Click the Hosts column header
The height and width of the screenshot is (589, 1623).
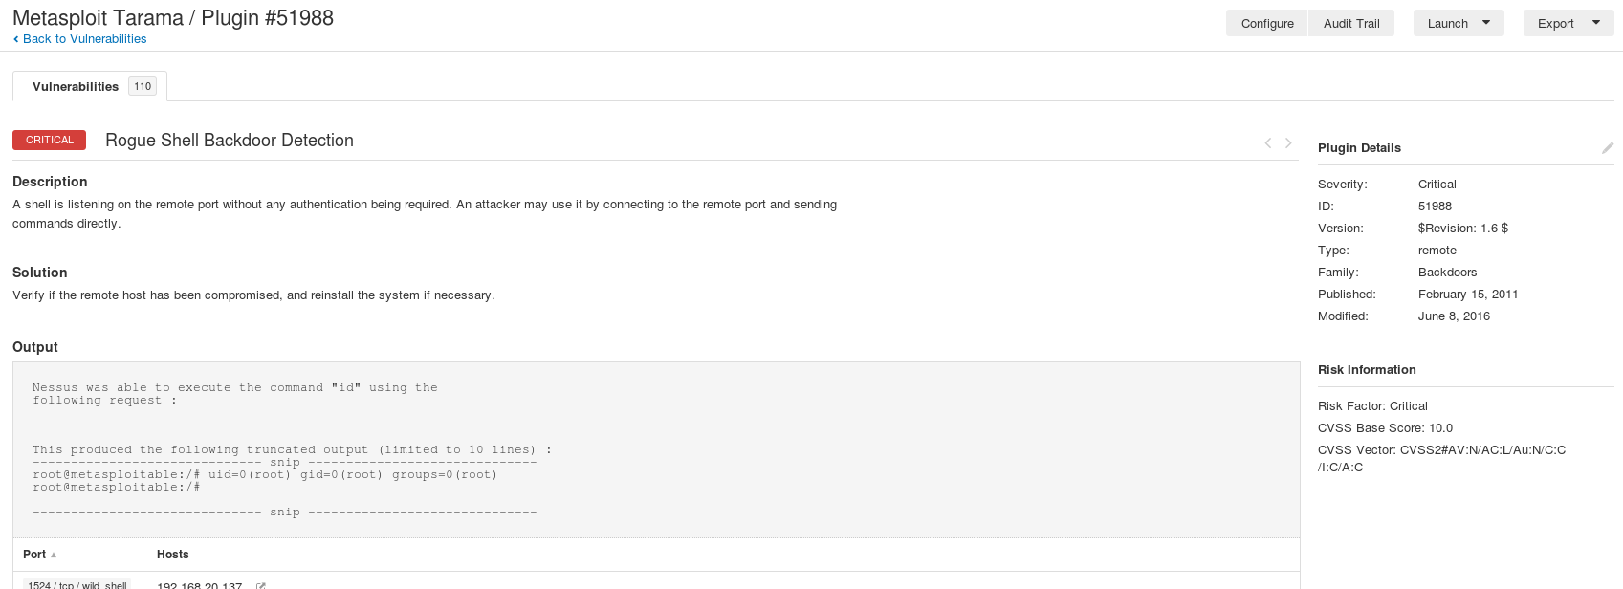172,555
